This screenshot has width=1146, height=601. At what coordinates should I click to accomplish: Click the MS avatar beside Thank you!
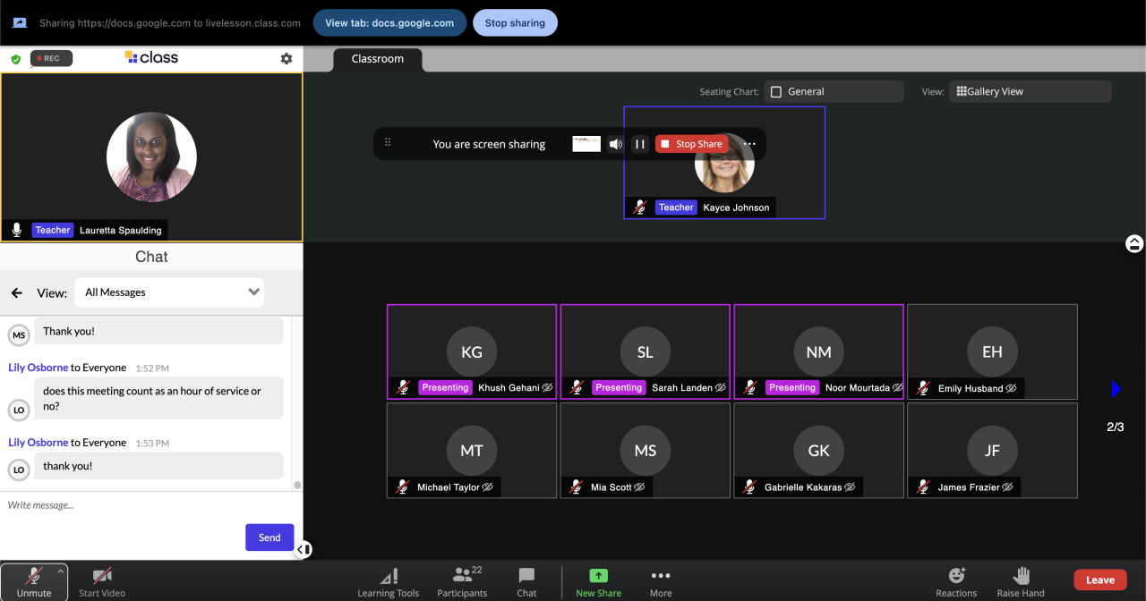(19, 335)
